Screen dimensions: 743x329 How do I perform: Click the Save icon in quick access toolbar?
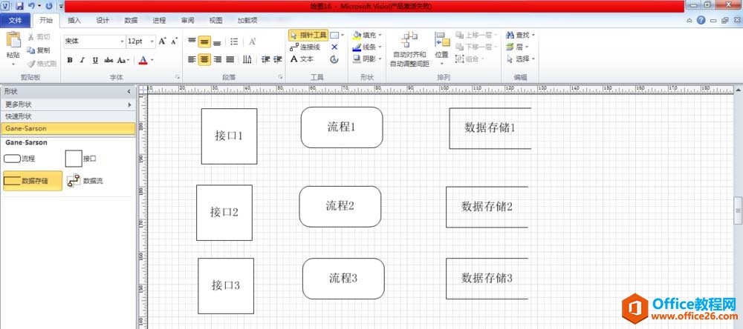pyautogui.click(x=19, y=6)
